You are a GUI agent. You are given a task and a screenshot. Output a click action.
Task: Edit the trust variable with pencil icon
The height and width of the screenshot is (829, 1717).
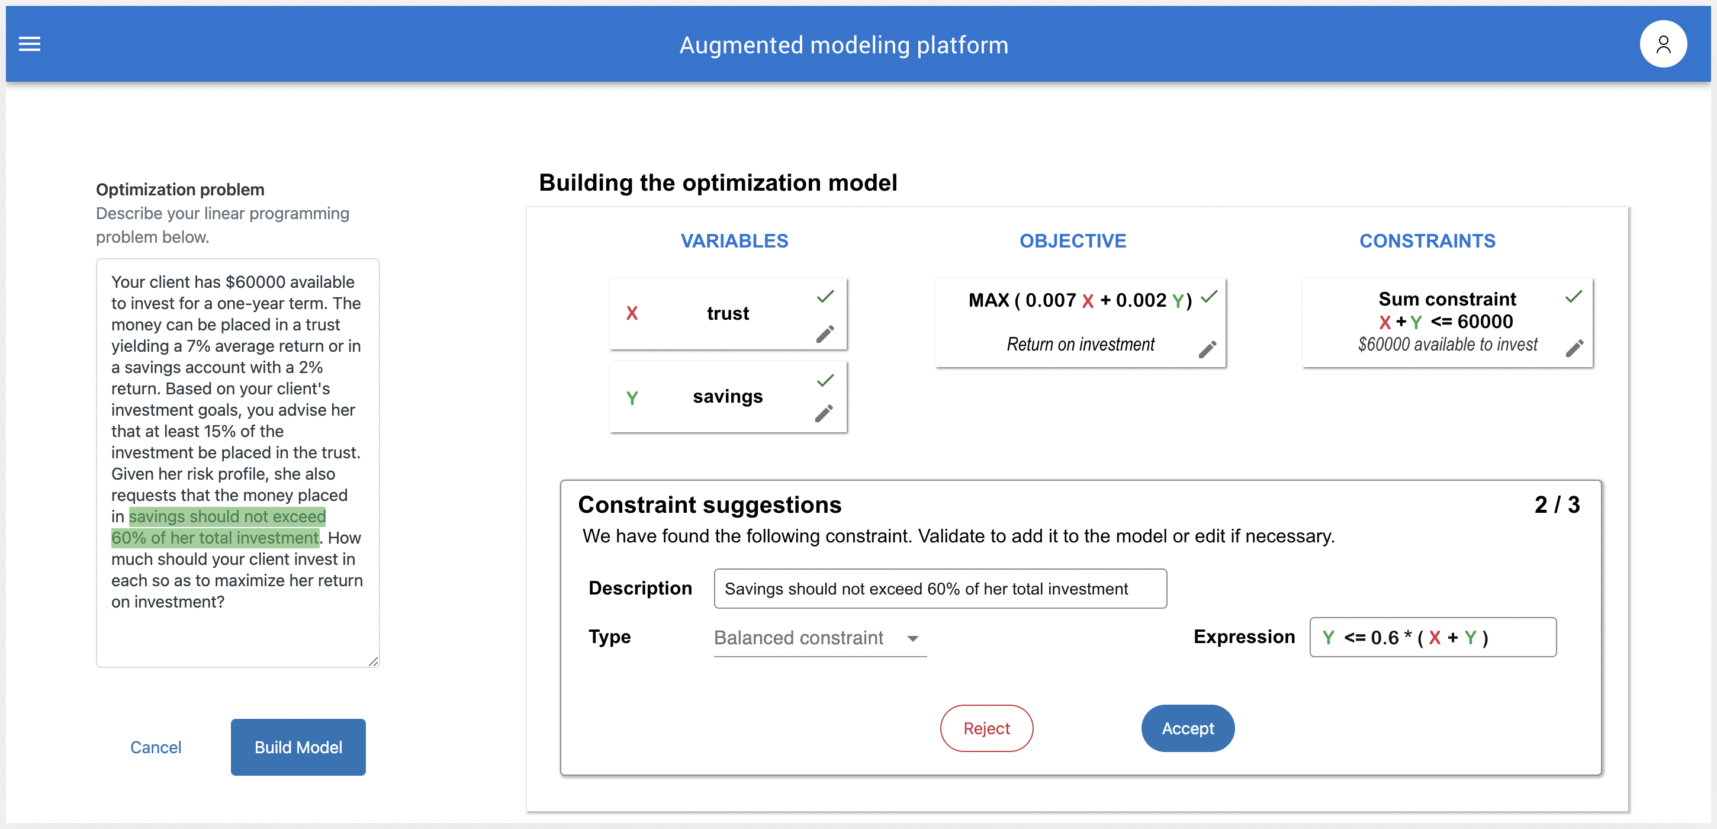(825, 334)
